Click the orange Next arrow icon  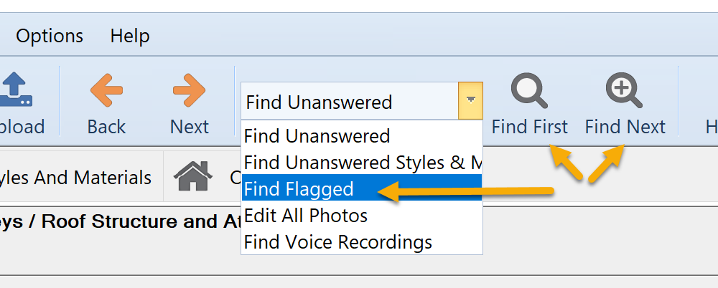(x=189, y=90)
